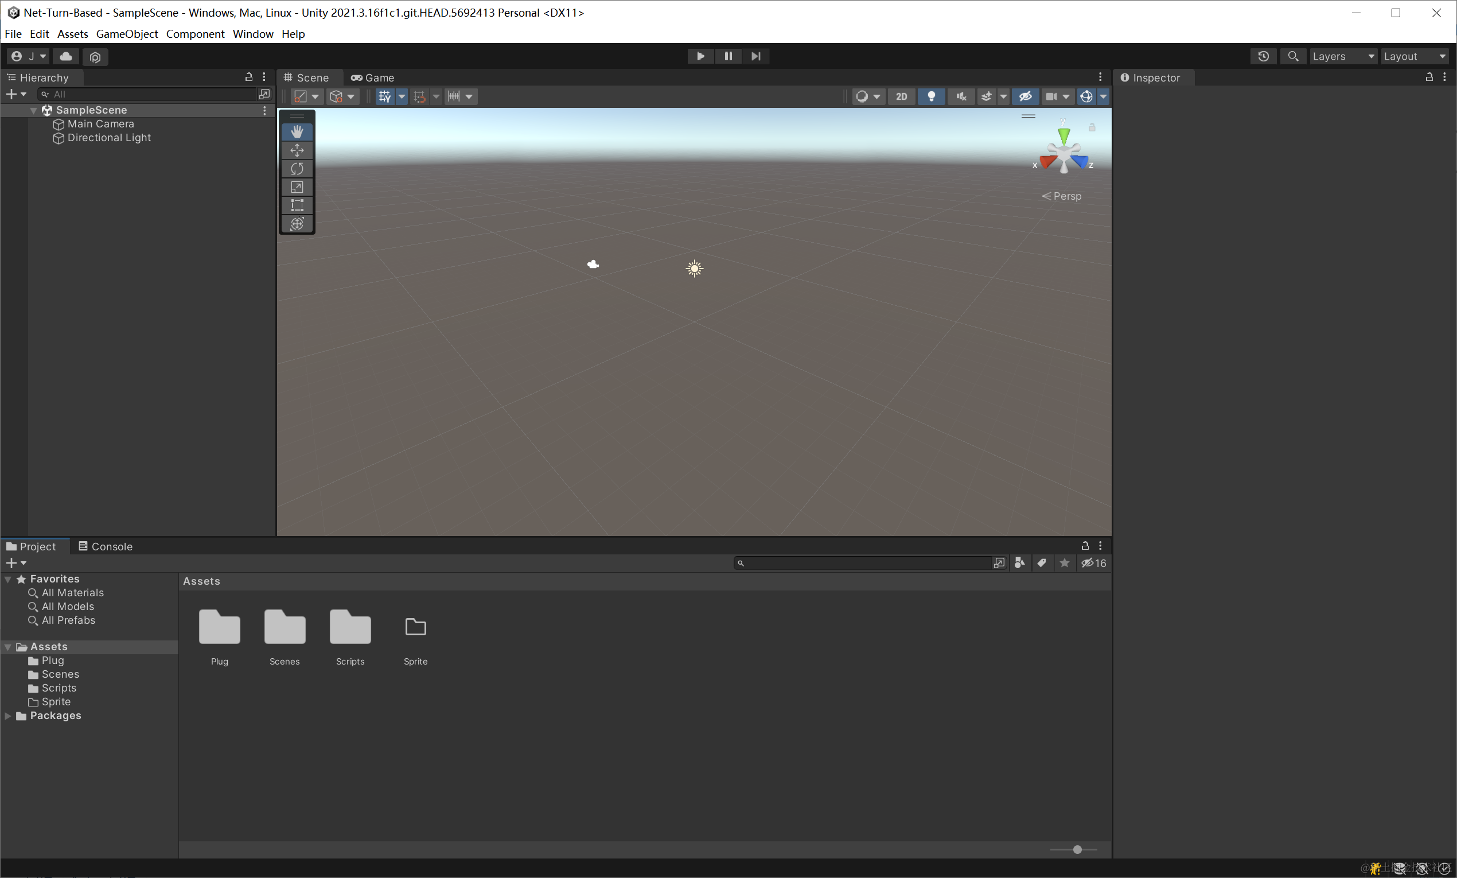Select the Rect Transform tool

297,205
